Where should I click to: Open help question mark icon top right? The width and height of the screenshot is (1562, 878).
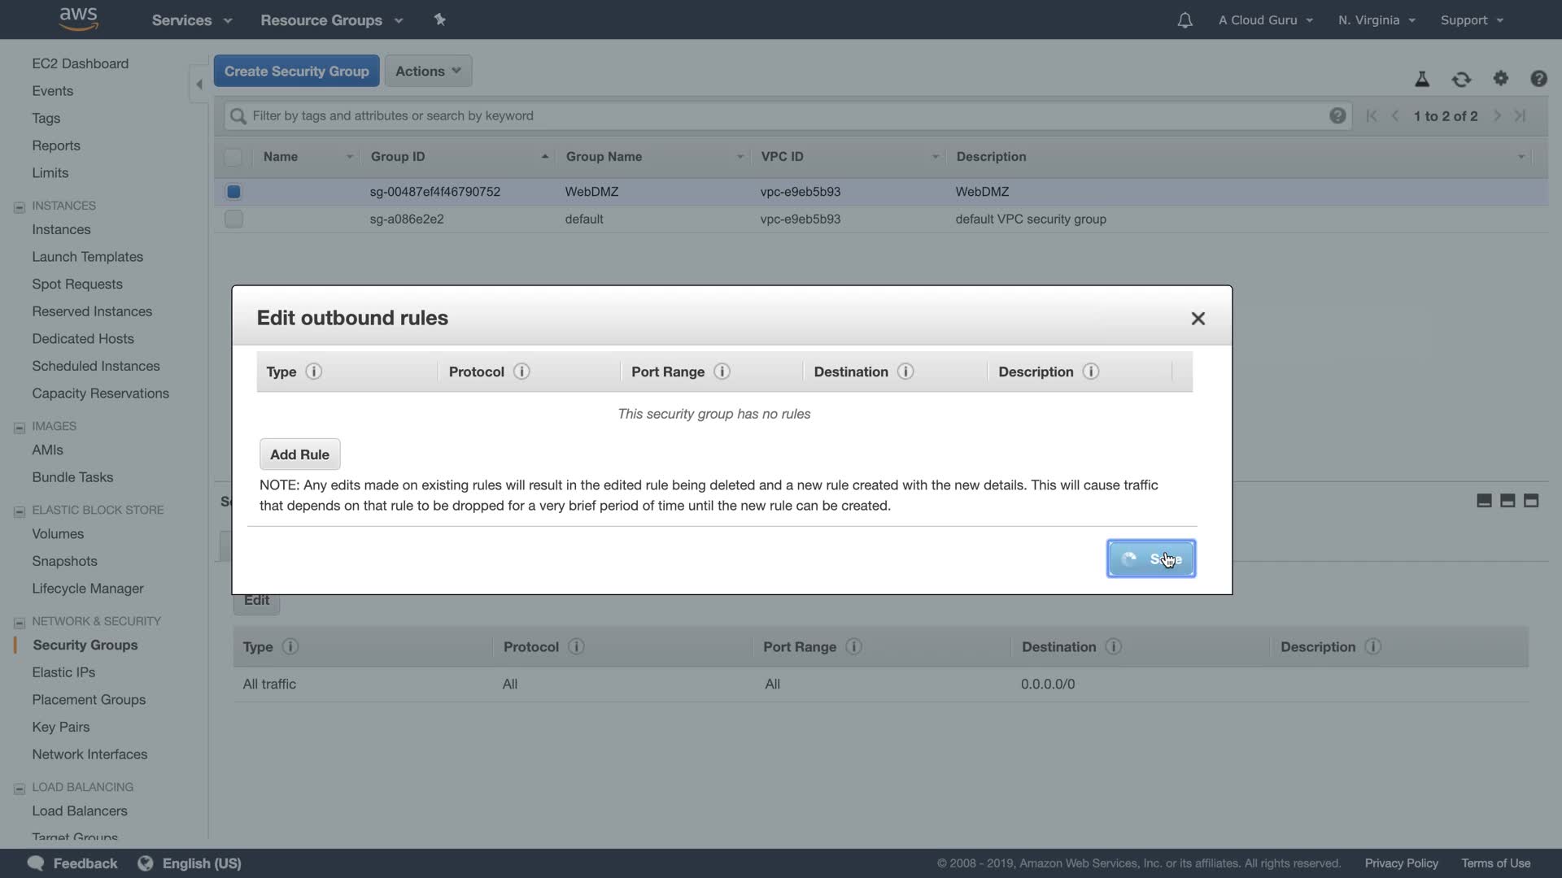(1538, 79)
